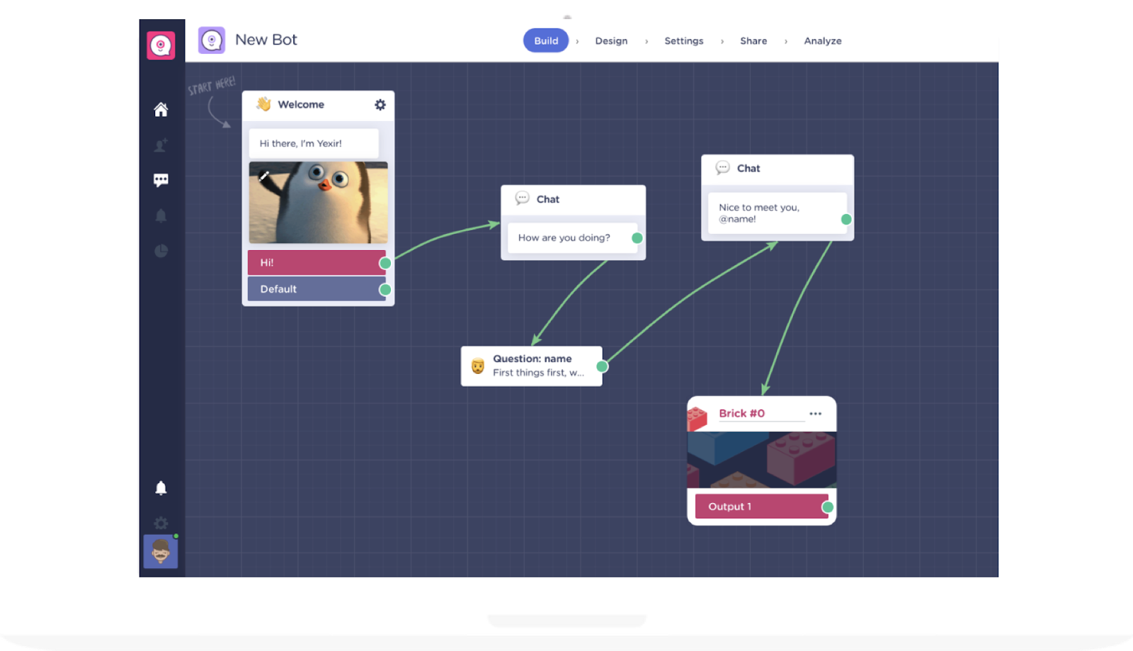Screen dimensions: 1133x651
Task: Open the chat messages icon in sidebar
Action: (x=161, y=180)
